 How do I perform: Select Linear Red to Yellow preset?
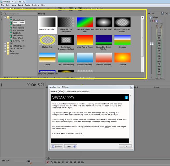pyautogui.click(x=85, y=41)
